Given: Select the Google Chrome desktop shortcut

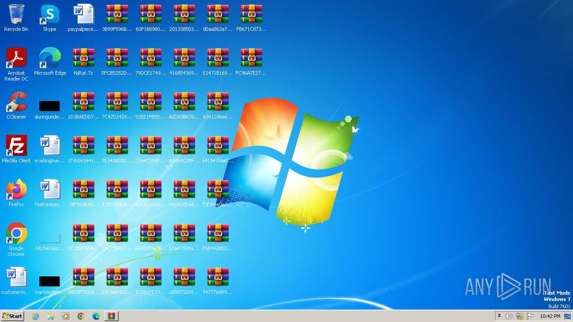Looking at the screenshot, I should click(16, 240).
